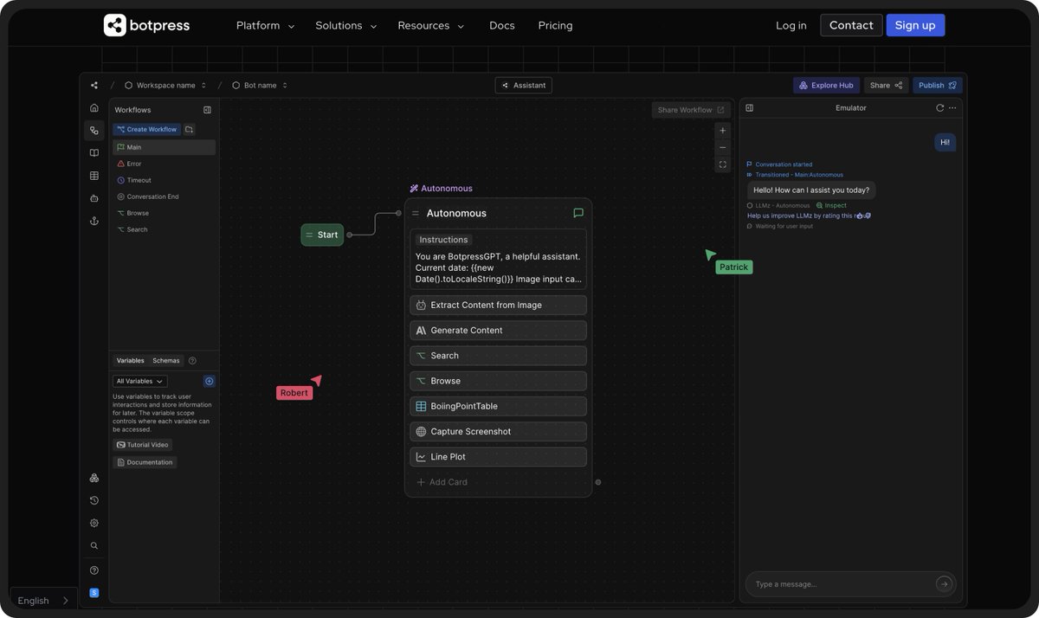Screen dimensions: 1039x618
Task: Open the home icon in the left sidebar
Action: [94, 106]
